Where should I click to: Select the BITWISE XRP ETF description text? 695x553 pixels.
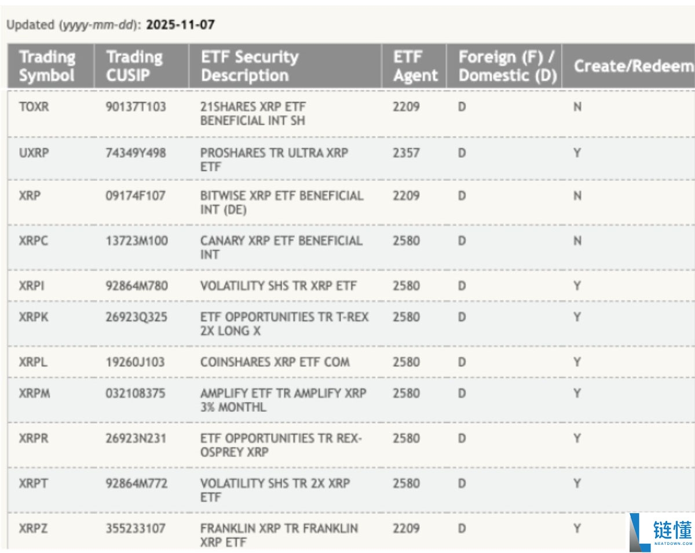pos(281,202)
